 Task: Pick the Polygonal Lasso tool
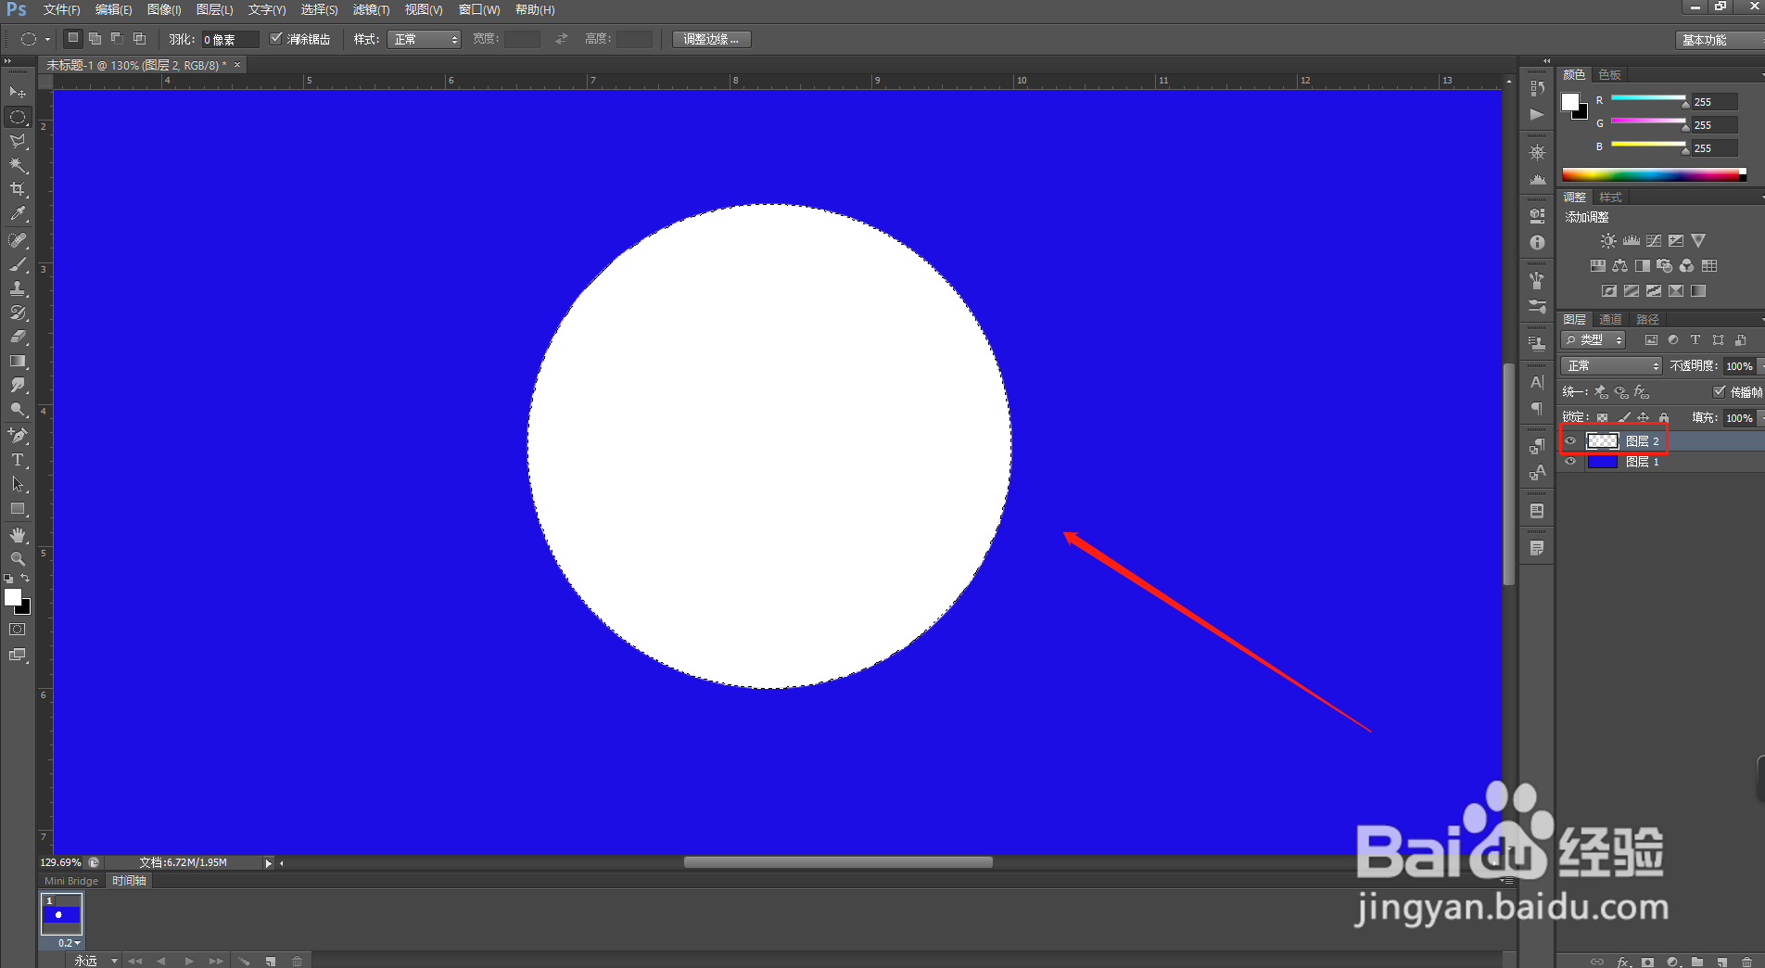point(18,141)
